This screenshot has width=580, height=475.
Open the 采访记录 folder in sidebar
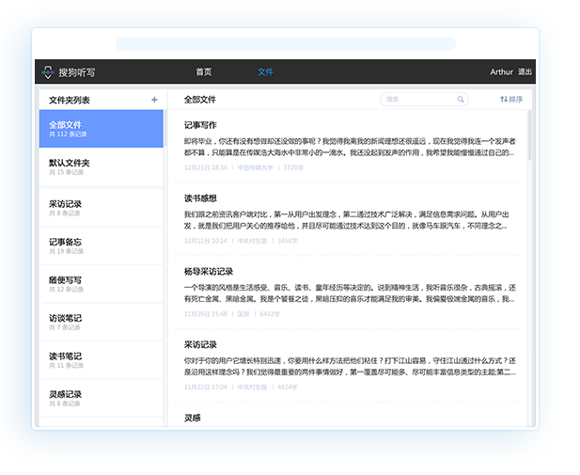click(101, 208)
